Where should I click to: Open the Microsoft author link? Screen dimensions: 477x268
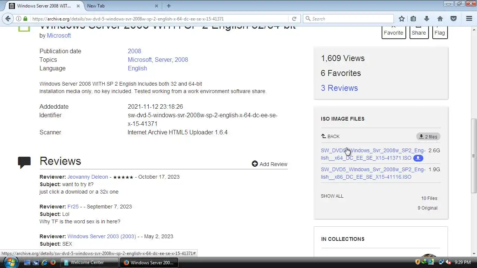[x=59, y=35]
